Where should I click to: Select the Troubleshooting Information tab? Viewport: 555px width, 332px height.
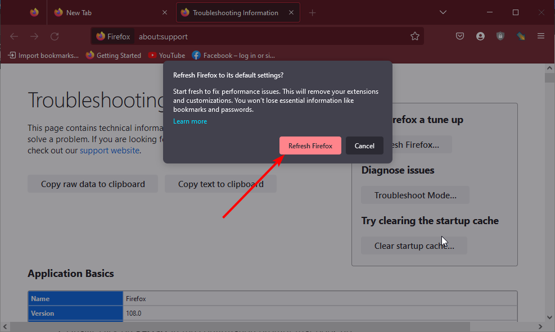pyautogui.click(x=238, y=13)
